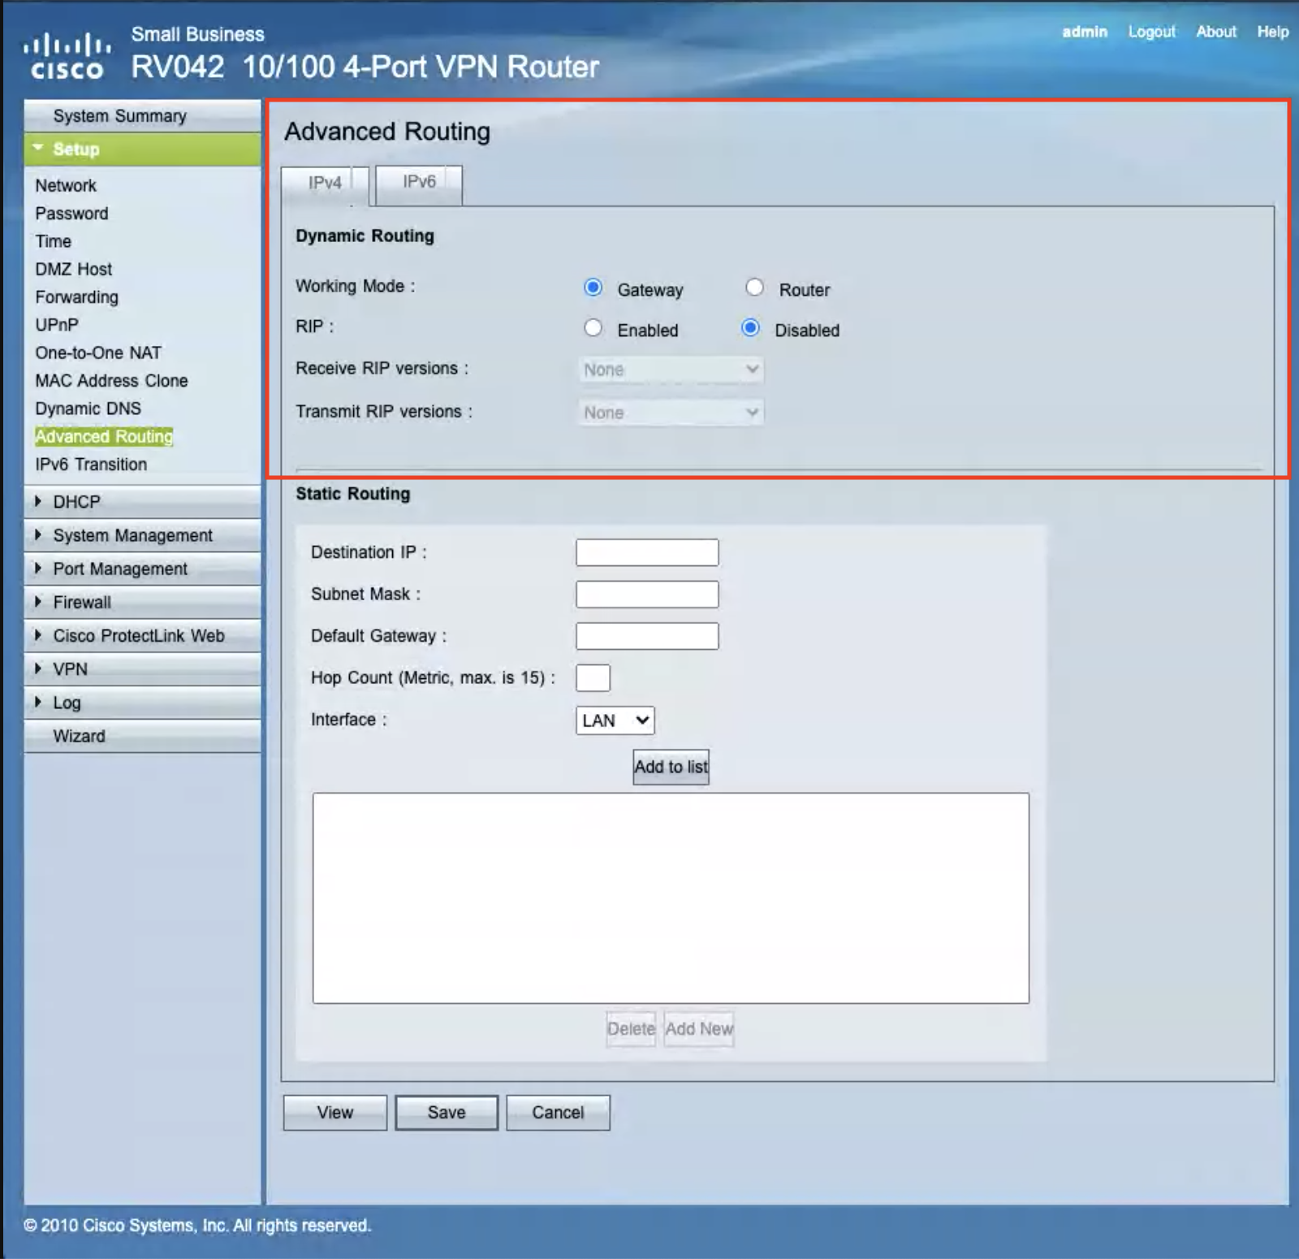Cancel the routing changes
The width and height of the screenshot is (1299, 1259).
click(x=558, y=1113)
